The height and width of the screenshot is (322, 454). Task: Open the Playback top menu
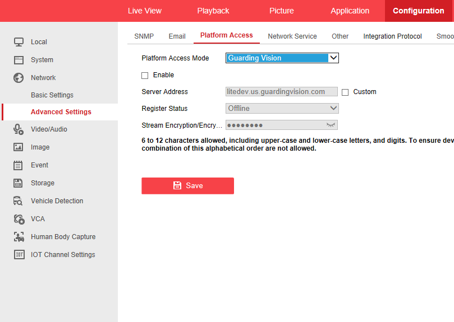(x=213, y=11)
